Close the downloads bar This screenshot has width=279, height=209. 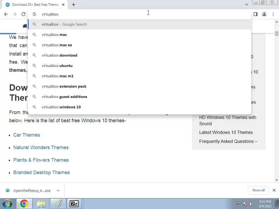click(x=274, y=190)
